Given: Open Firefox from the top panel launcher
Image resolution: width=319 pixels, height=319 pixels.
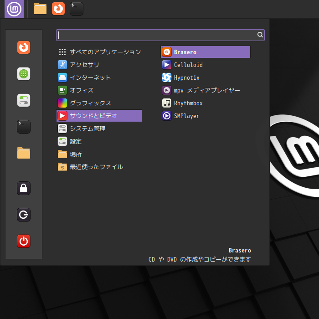Looking at the screenshot, I should pyautogui.click(x=58, y=9).
